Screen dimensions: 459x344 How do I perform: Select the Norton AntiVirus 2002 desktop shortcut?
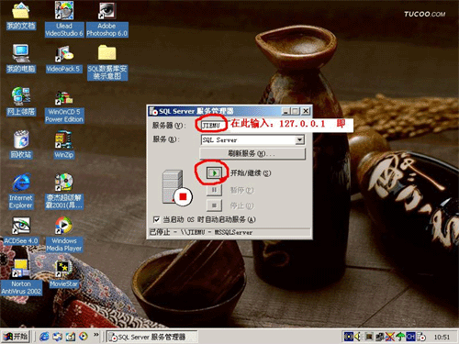(x=21, y=277)
